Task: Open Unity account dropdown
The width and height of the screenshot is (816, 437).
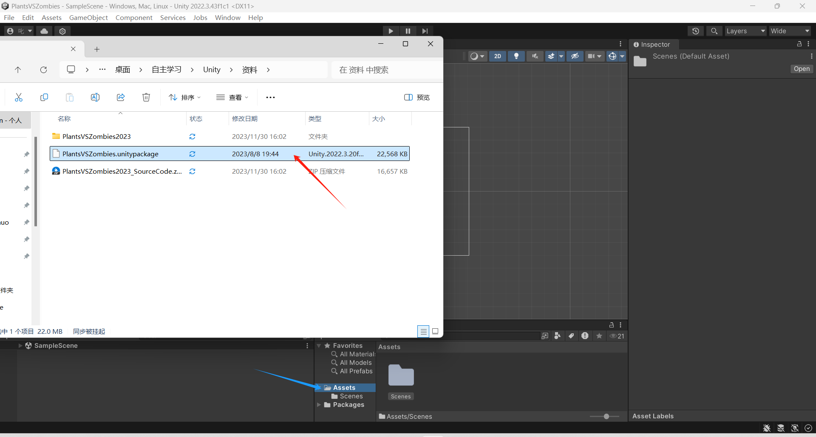Action: [20, 31]
